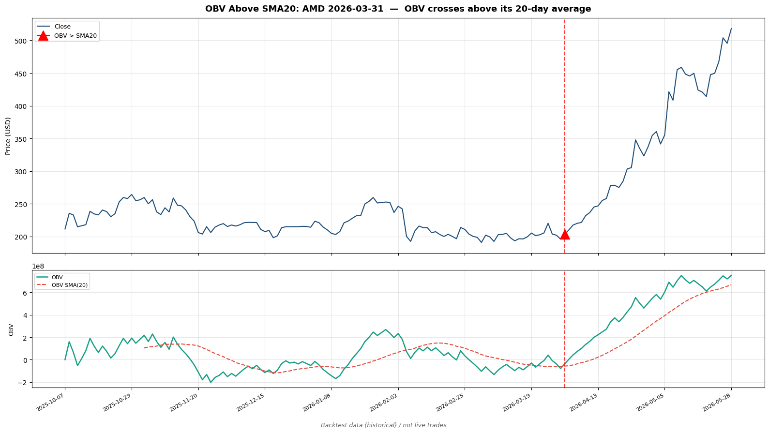
Task: Click the 2025-12-15 date label
Action: tap(250, 403)
